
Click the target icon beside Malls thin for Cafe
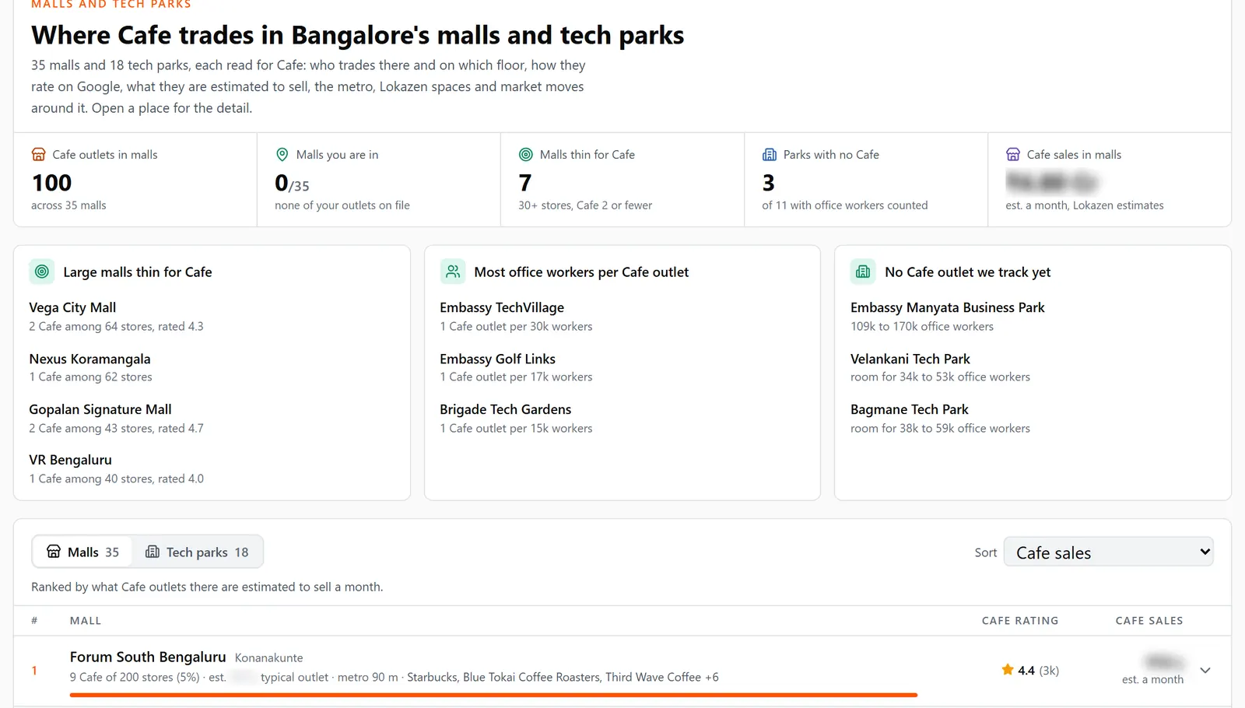(x=526, y=155)
